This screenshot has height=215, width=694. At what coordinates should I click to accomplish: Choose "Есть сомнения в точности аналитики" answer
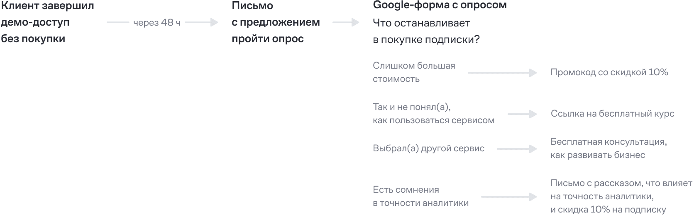pos(420,196)
